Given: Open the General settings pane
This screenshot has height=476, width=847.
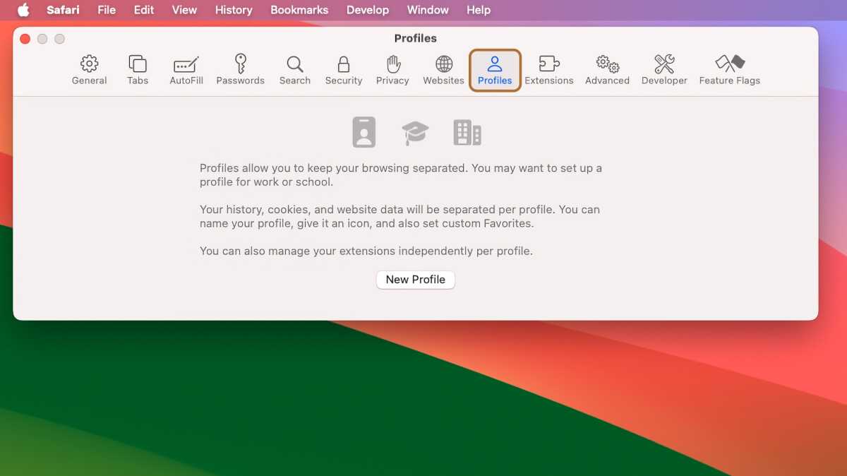Looking at the screenshot, I should (89, 70).
